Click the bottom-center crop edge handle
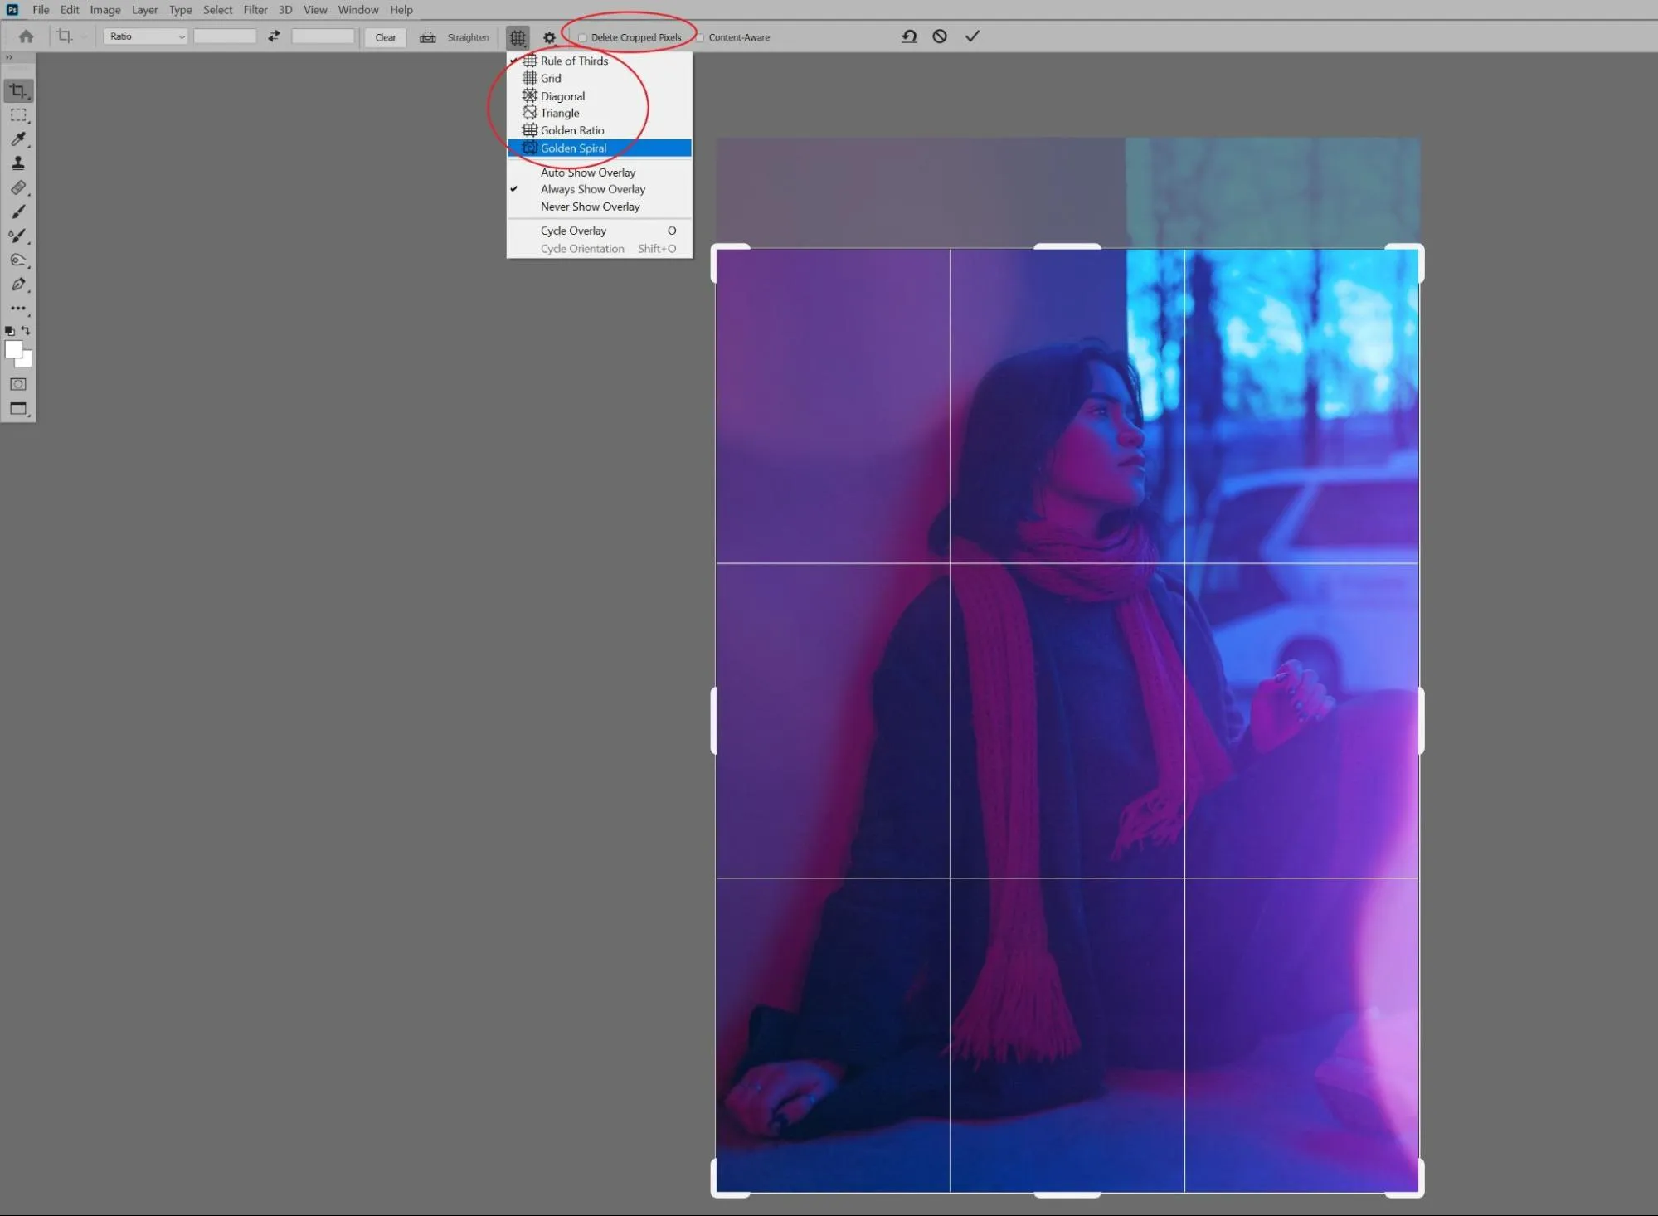Screen dimensions: 1658x1216 [x=1067, y=1194]
